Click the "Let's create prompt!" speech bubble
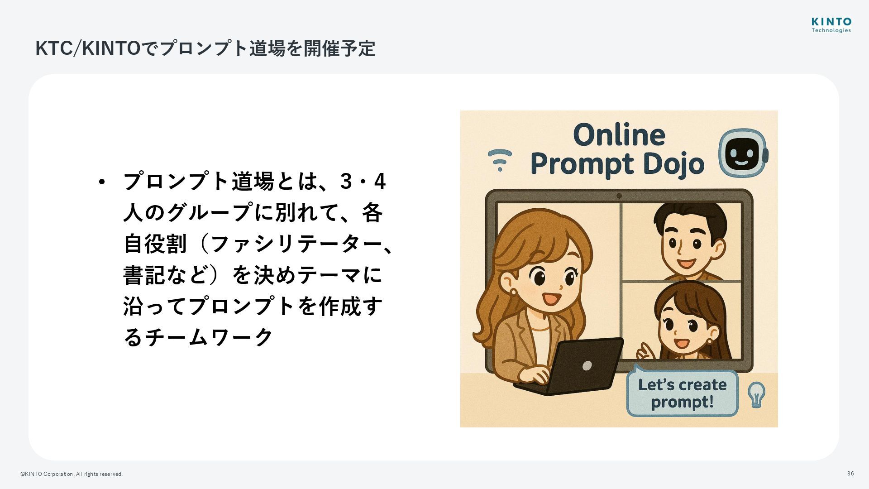This screenshot has width=869, height=489. click(x=682, y=393)
